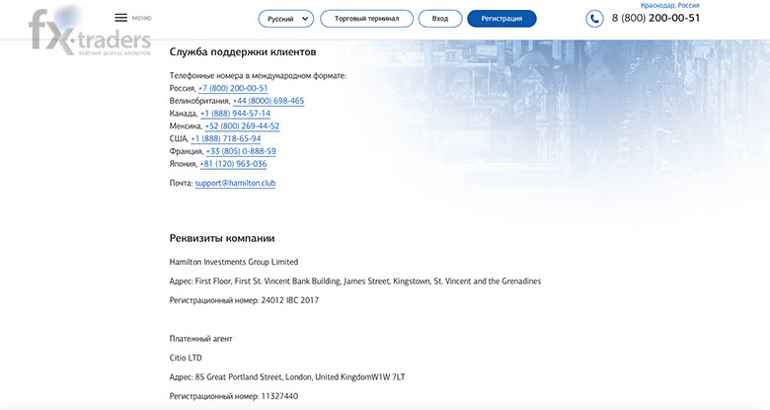Click the Регистрация button
The image size is (770, 410).
pos(501,19)
